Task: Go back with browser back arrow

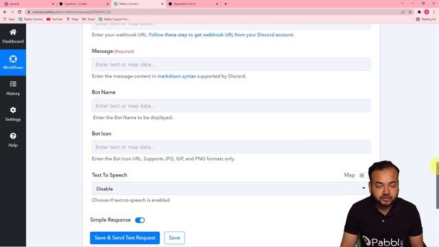Action: click(x=5, y=12)
